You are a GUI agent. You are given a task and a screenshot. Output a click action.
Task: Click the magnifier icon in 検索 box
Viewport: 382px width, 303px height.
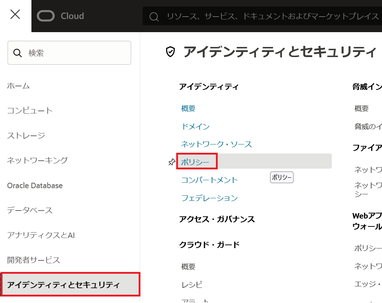point(18,53)
